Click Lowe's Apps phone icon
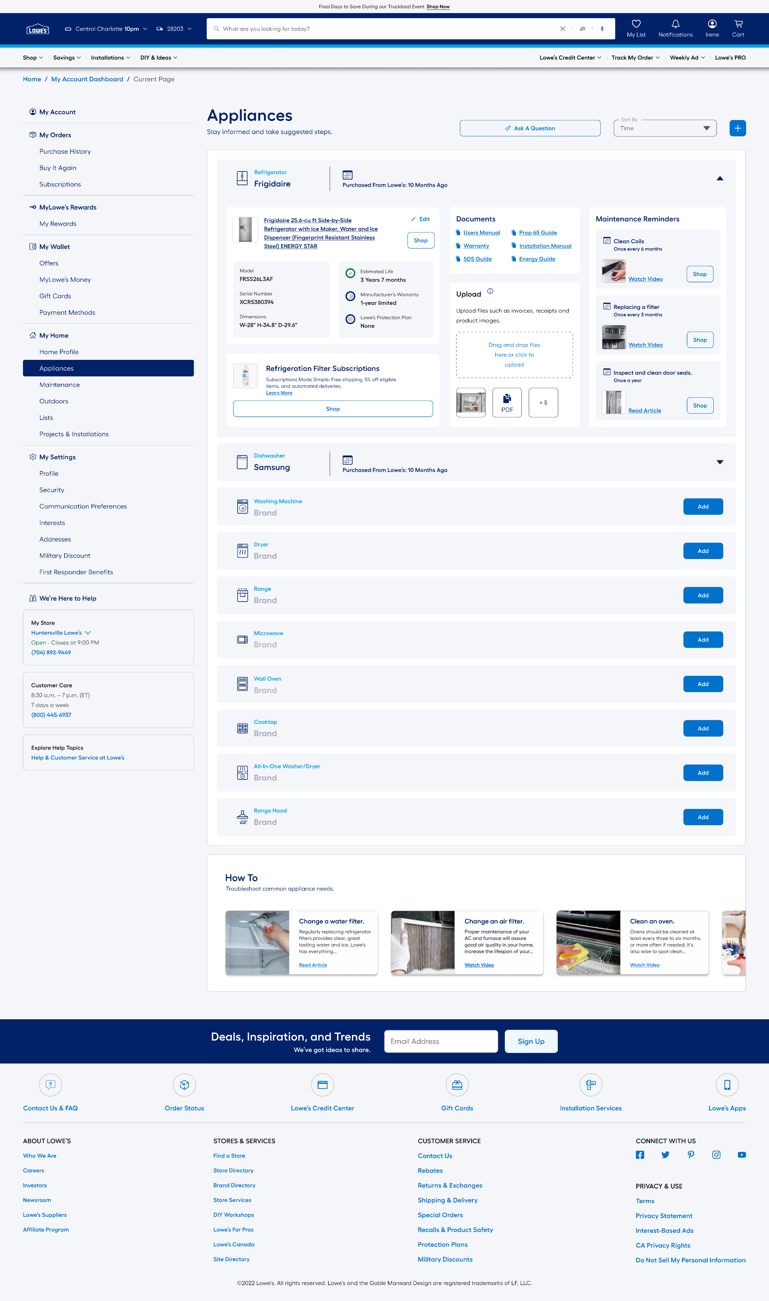The image size is (769, 1301). (727, 1084)
